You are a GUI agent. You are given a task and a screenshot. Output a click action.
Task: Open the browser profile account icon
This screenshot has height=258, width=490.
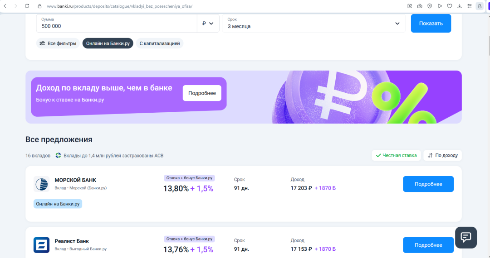(480, 6)
